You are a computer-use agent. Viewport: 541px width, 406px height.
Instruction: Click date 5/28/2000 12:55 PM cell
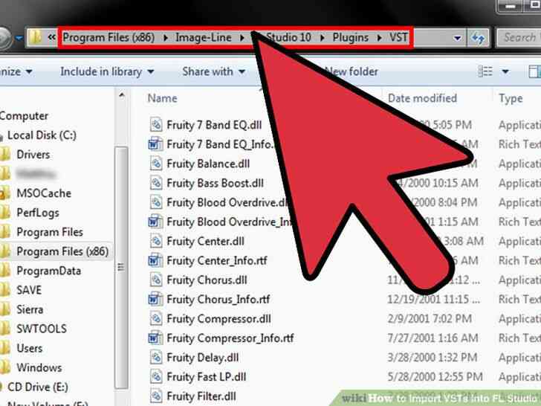click(x=435, y=377)
